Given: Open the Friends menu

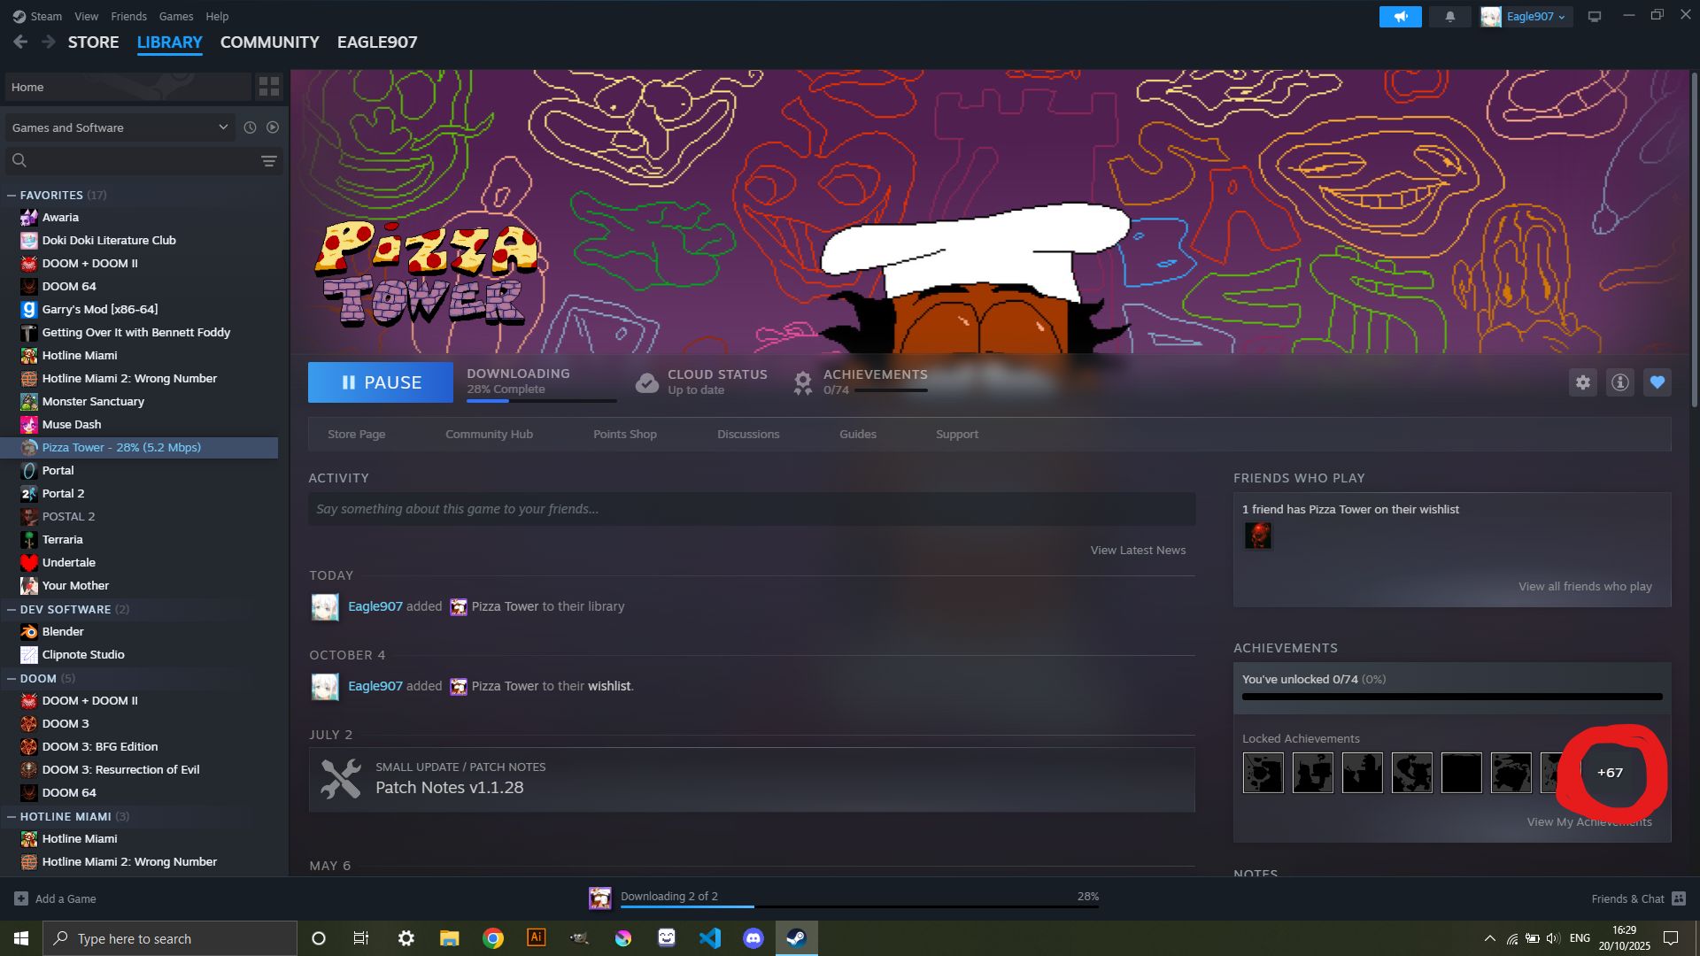Looking at the screenshot, I should pyautogui.click(x=128, y=16).
